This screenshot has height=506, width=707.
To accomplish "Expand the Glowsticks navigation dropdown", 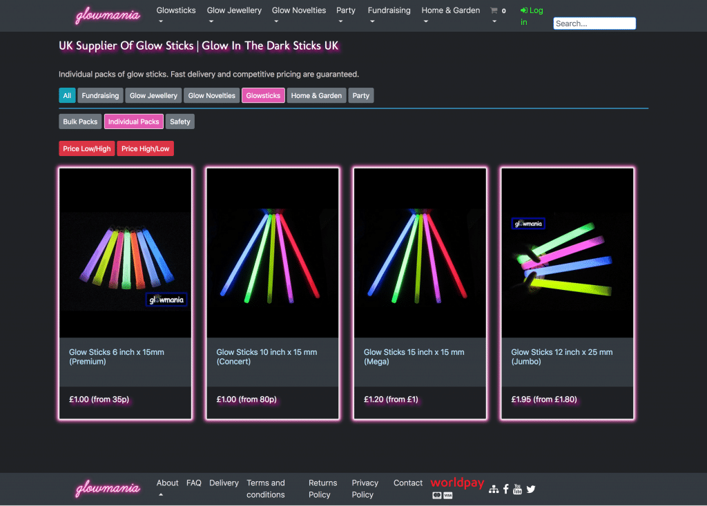I will point(176,15).
